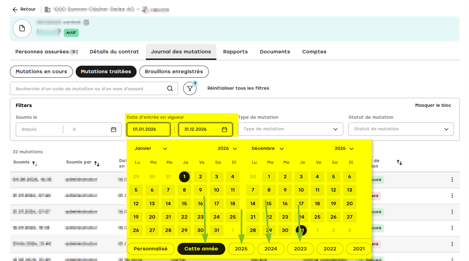
Task: Open three-dot menu of fifth mutation row
Action: (452, 244)
